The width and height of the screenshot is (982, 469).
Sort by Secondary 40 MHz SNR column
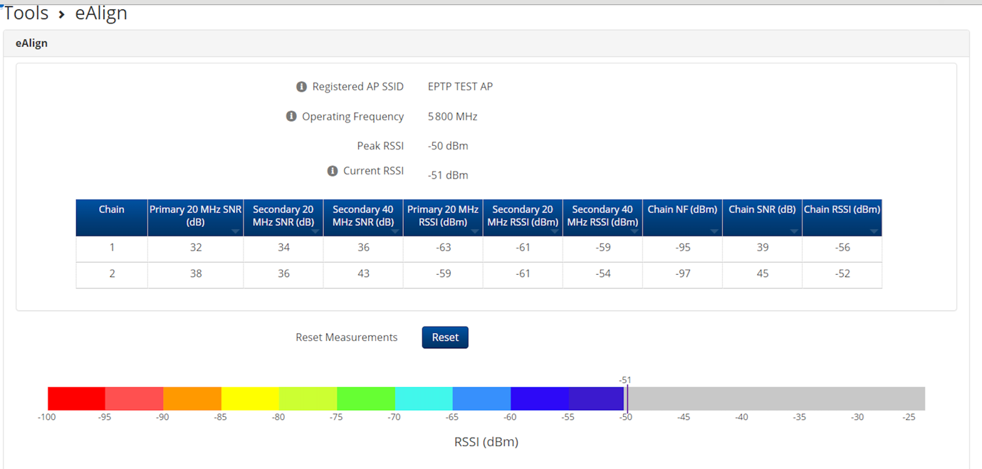(363, 216)
